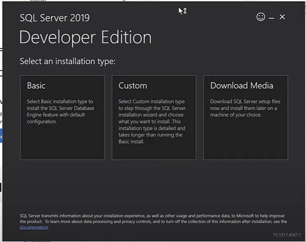Click the "Developer Edition" heading
Image resolution: width=306 pixels, height=242 pixels.
(85, 38)
